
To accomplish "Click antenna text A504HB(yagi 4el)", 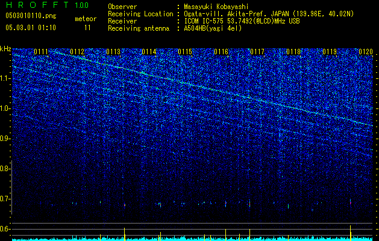I will tap(213, 28).
